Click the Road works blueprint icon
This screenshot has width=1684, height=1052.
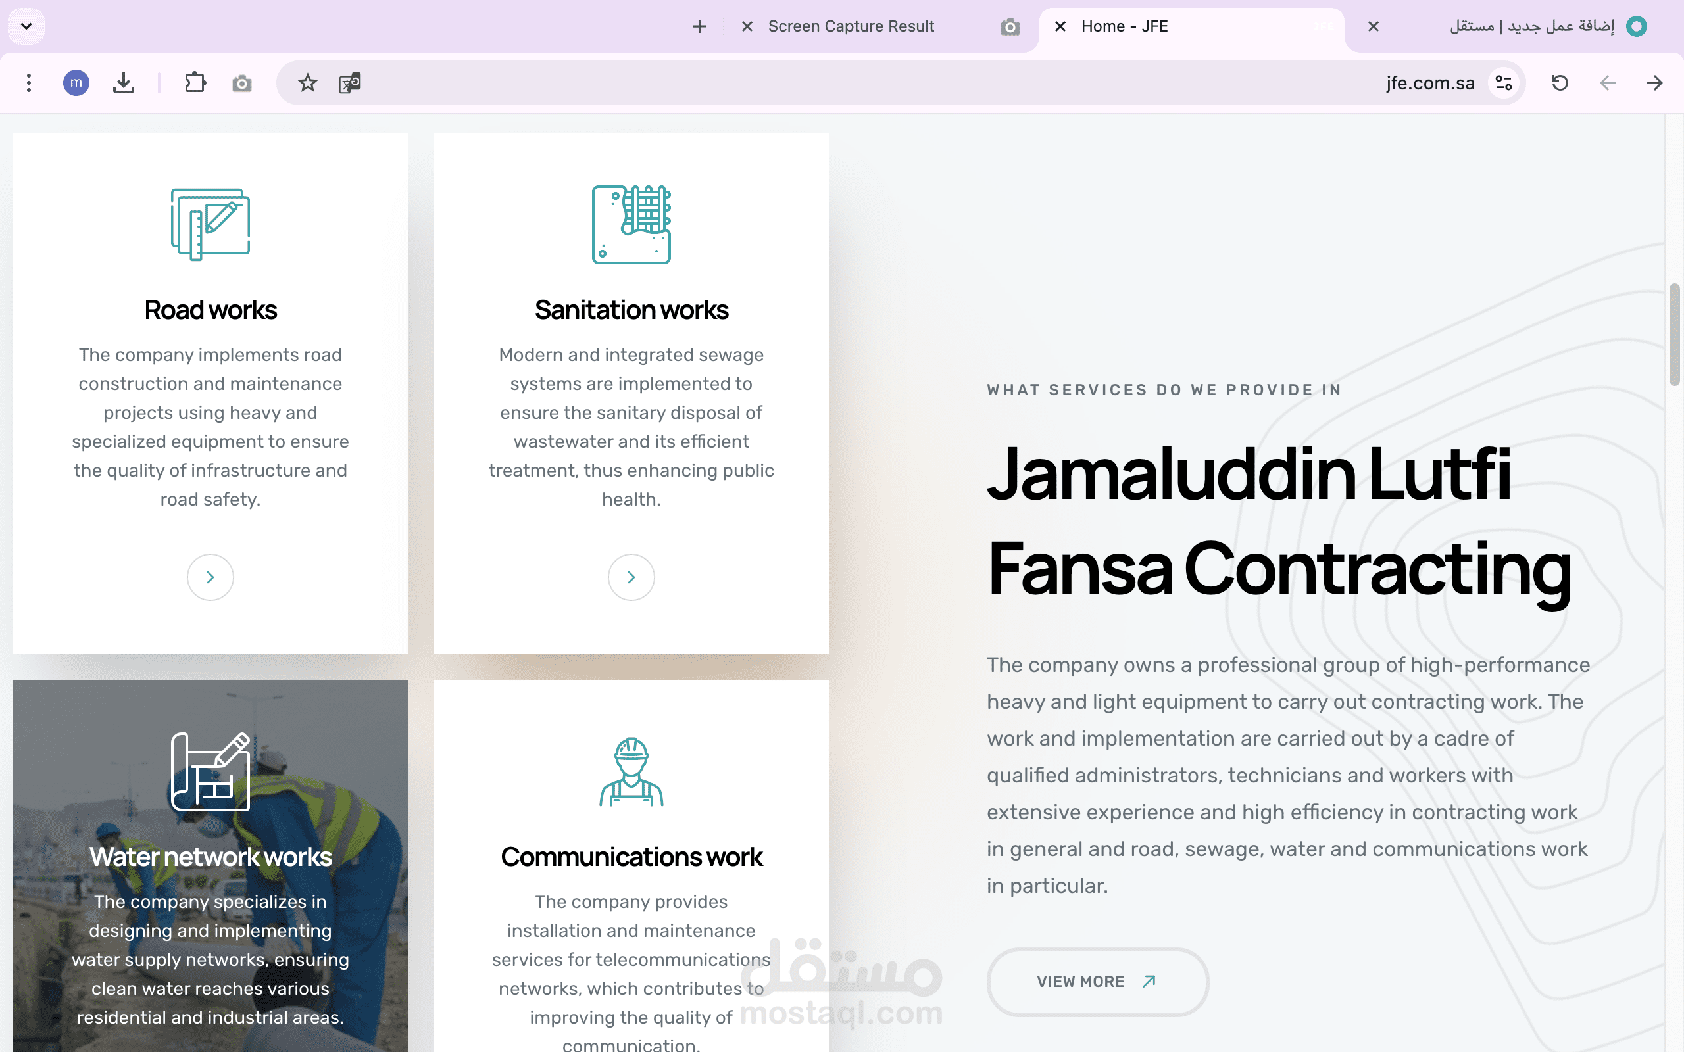pos(210,224)
